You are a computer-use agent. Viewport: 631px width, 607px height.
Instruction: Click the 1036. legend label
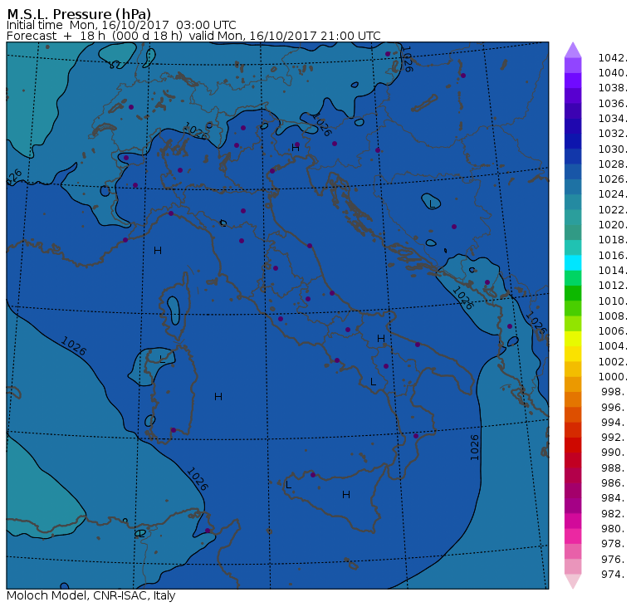(613, 104)
